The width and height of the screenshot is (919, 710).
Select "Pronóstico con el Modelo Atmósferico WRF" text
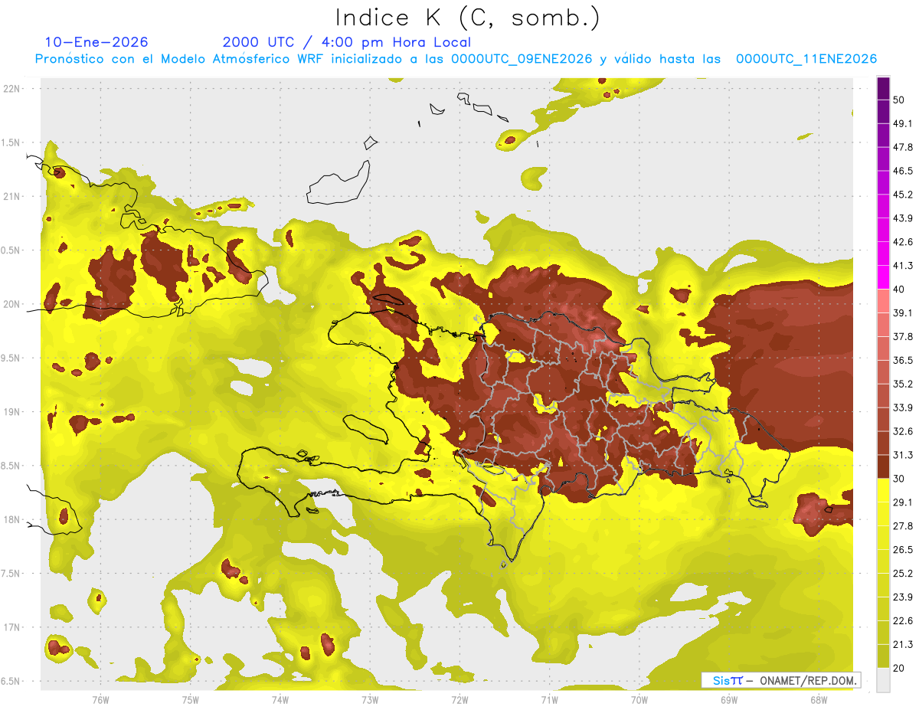179,59
